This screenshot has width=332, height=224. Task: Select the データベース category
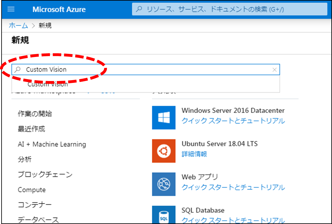tap(38, 220)
